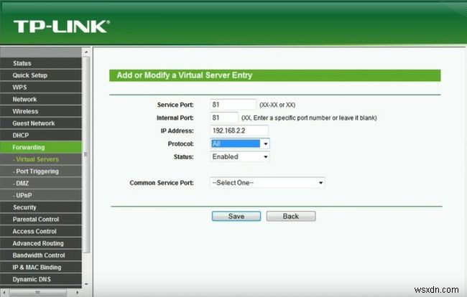
Task: Select the Forwarding menu item
Action: [41, 147]
